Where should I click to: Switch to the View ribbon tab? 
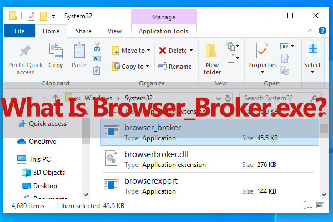tap(114, 32)
